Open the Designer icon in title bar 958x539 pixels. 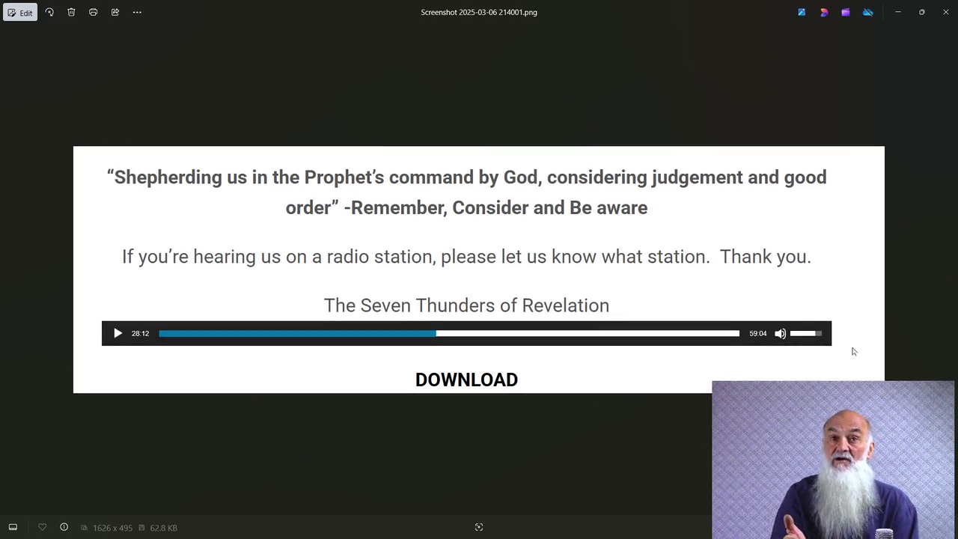click(x=824, y=13)
